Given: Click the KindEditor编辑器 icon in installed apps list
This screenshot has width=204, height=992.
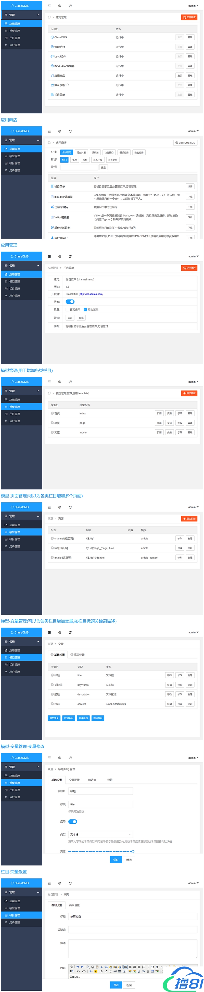Looking at the screenshot, I should point(52,66).
